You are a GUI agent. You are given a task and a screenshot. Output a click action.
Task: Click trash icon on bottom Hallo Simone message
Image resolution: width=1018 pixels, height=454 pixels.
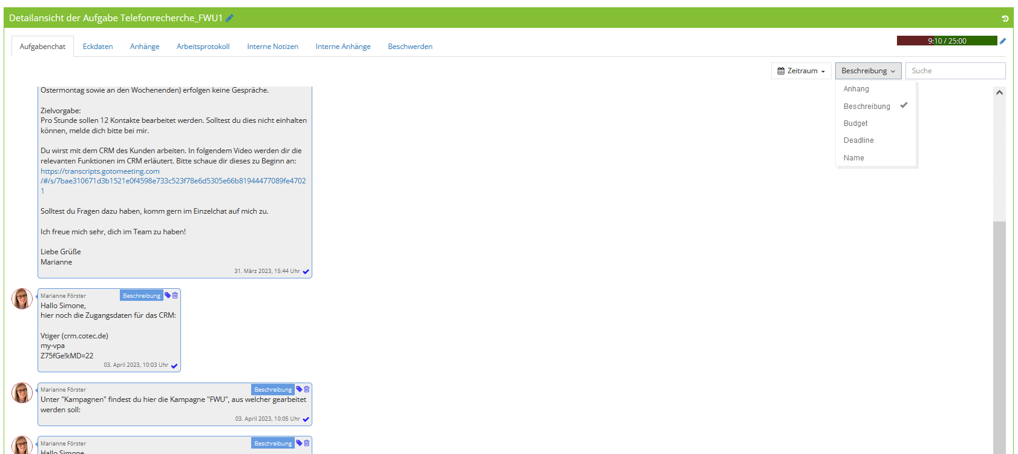coord(306,443)
